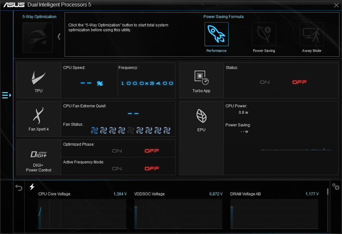Screen dimensions: 342x234
Task: Select the voltage lightning bolt tab
Action: tap(32, 187)
